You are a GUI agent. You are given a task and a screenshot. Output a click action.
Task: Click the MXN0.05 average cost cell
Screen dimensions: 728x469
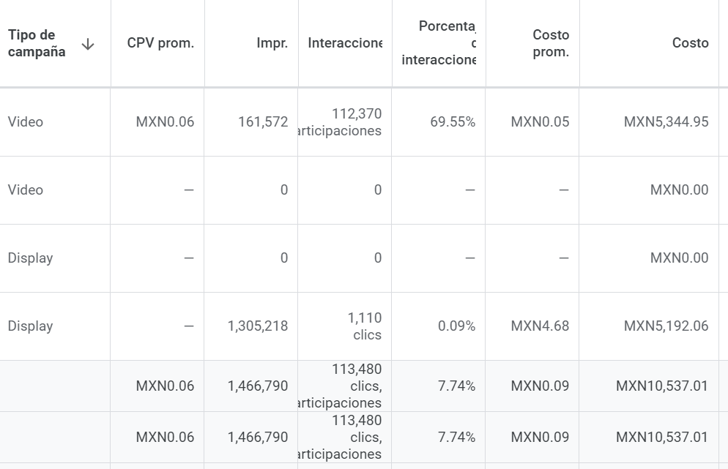coord(540,122)
